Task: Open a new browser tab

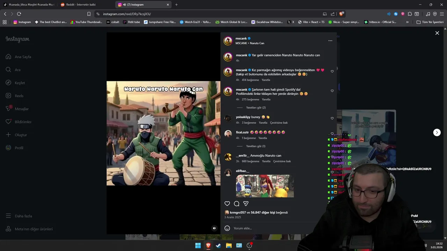Action: (176, 5)
